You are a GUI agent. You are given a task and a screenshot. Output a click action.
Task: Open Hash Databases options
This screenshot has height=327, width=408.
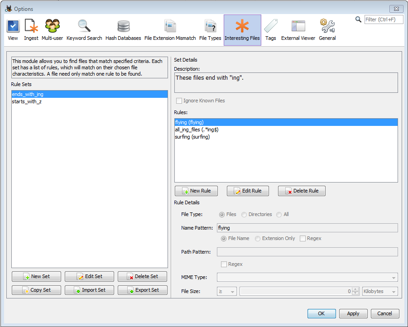pyautogui.click(x=123, y=30)
